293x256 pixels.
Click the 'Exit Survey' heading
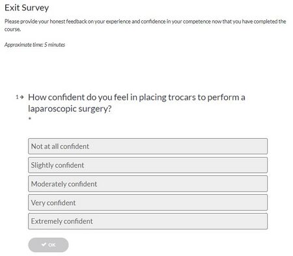(27, 8)
